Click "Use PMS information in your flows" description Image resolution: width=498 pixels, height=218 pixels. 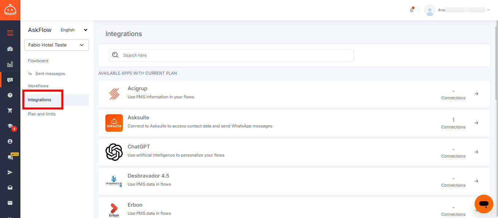tap(161, 97)
